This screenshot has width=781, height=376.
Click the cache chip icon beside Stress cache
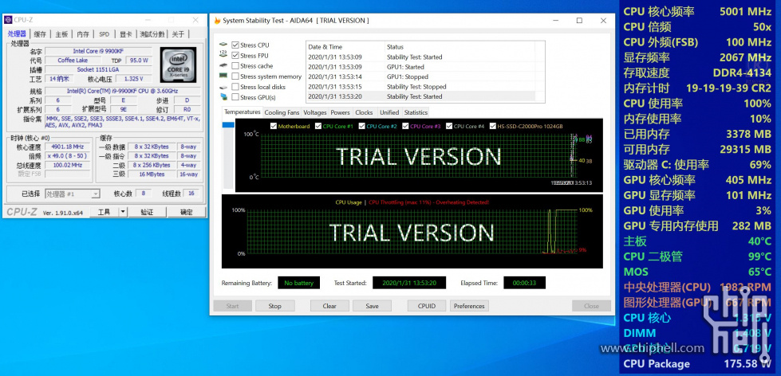click(223, 65)
